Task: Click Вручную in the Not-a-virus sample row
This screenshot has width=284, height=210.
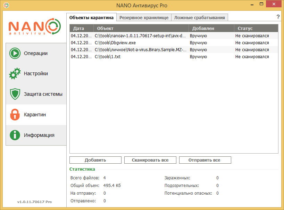Action: click(x=198, y=49)
